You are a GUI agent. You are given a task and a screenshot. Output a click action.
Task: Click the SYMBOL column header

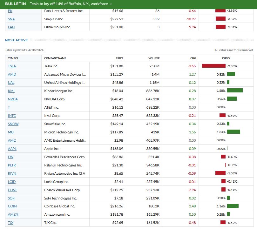click(13, 58)
